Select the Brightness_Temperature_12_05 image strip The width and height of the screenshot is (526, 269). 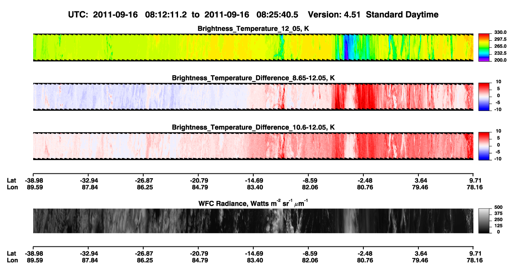(253, 47)
